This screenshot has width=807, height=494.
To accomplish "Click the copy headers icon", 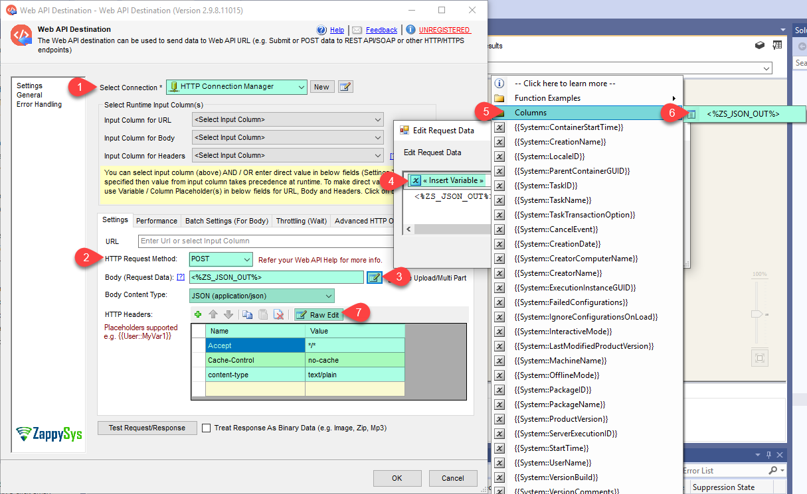I will tap(247, 314).
